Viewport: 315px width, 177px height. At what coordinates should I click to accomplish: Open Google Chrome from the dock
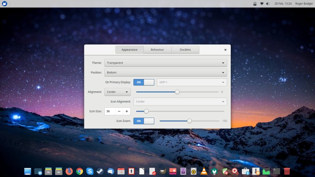click(x=80, y=171)
